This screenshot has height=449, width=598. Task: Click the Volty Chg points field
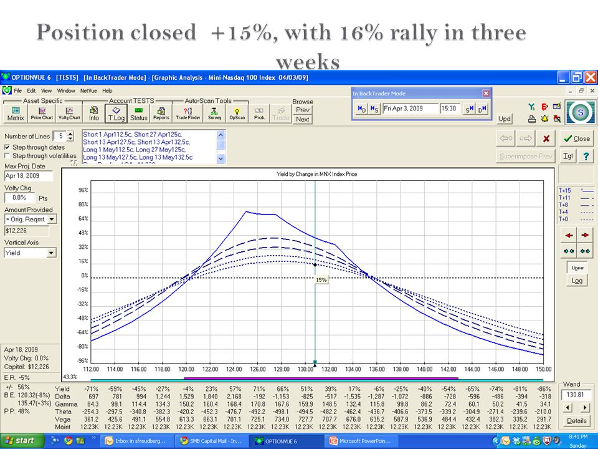click(x=19, y=198)
